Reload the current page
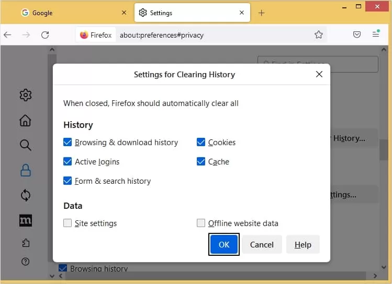The width and height of the screenshot is (392, 284). pos(45,35)
